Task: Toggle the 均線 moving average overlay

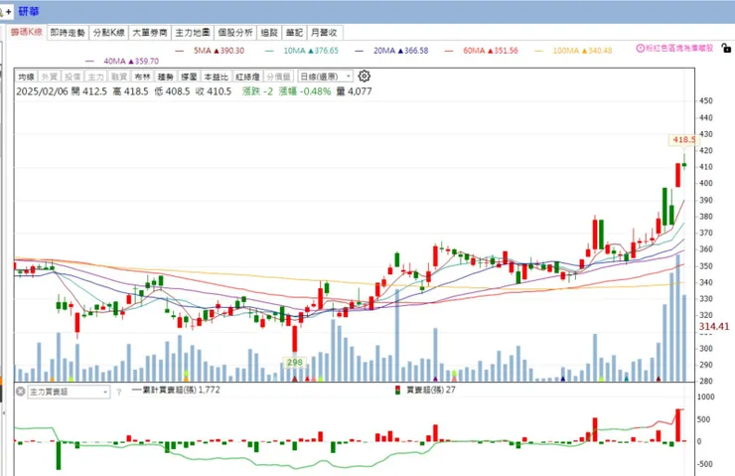Action: click(27, 77)
